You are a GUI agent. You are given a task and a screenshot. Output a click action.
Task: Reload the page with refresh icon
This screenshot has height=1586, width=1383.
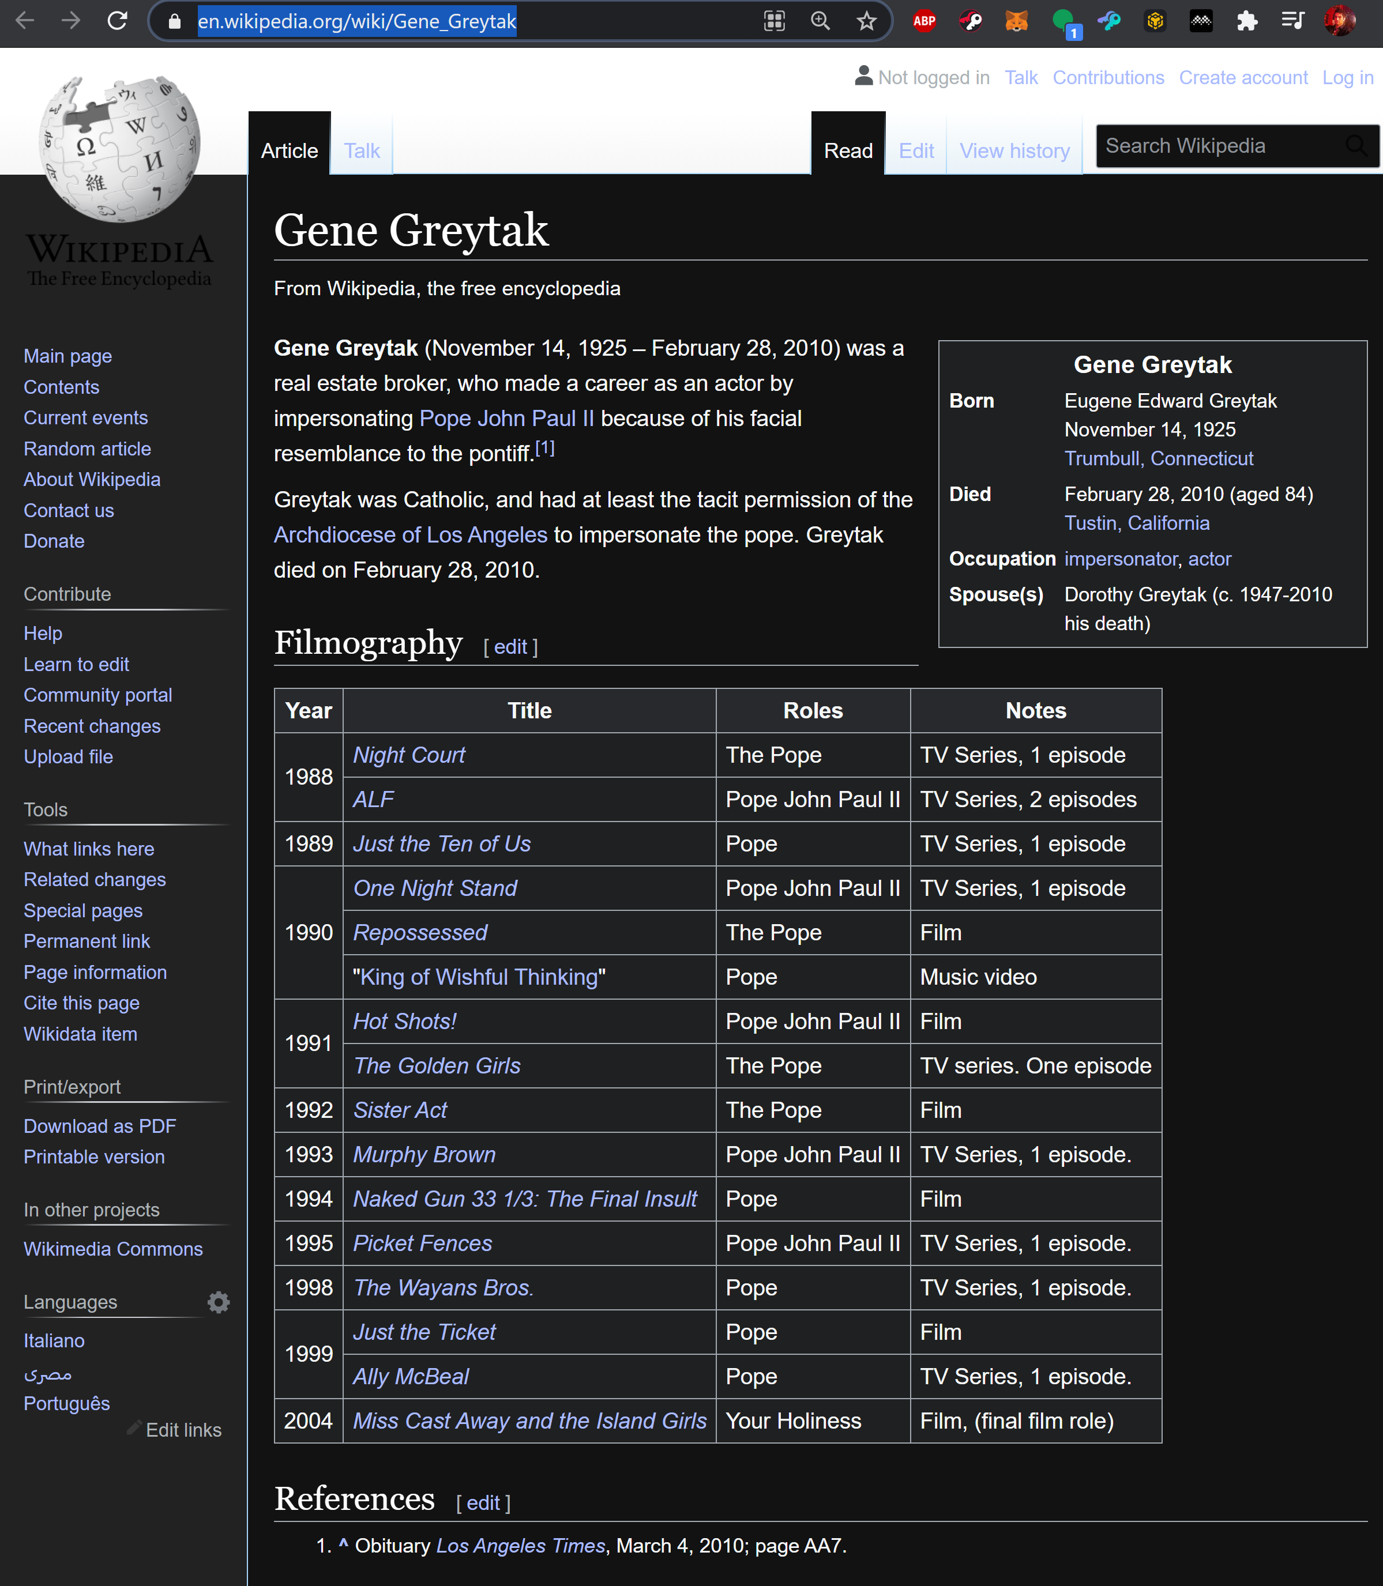117,21
